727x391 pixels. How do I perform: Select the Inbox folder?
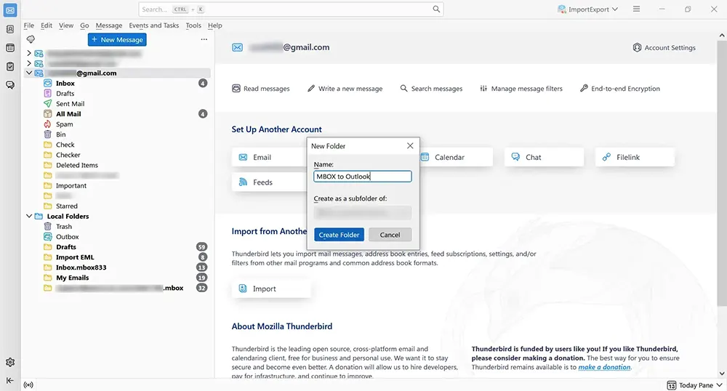click(x=65, y=84)
